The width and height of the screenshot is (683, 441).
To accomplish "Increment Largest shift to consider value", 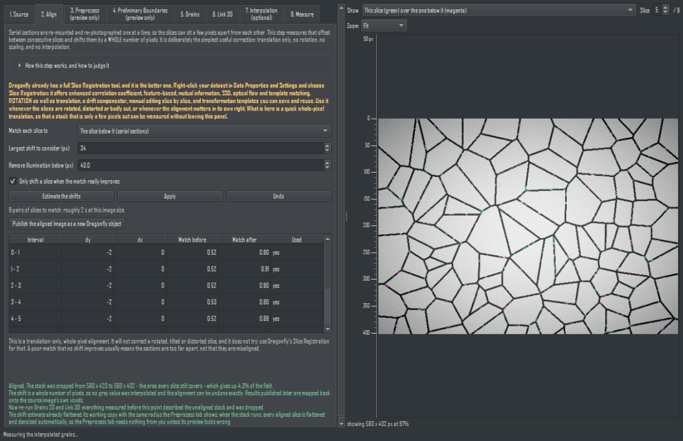I will (x=327, y=145).
